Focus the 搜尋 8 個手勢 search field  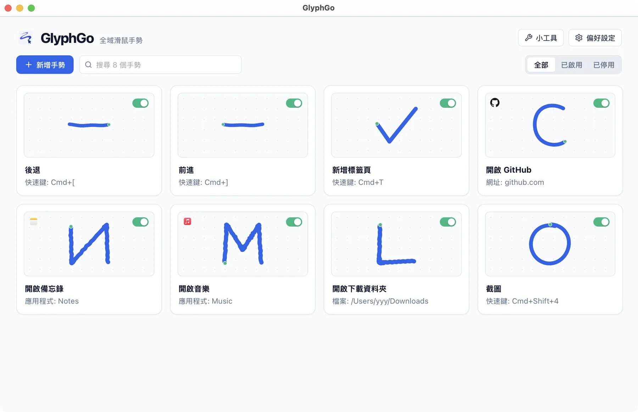tap(161, 65)
